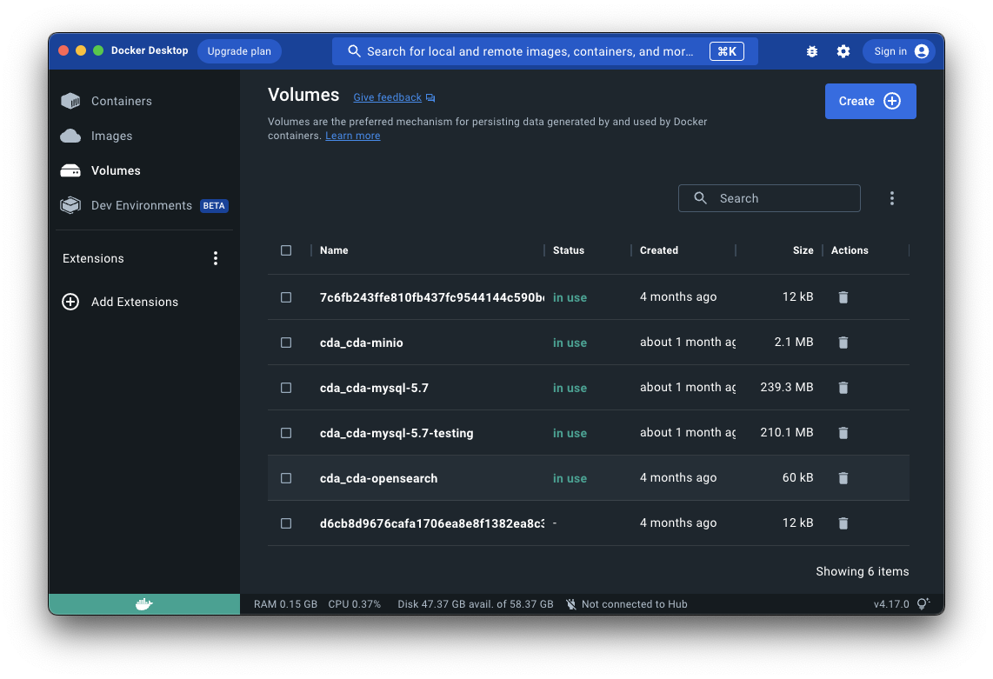Delete the cda_cda-minio volume
This screenshot has width=993, height=679.
(x=843, y=343)
